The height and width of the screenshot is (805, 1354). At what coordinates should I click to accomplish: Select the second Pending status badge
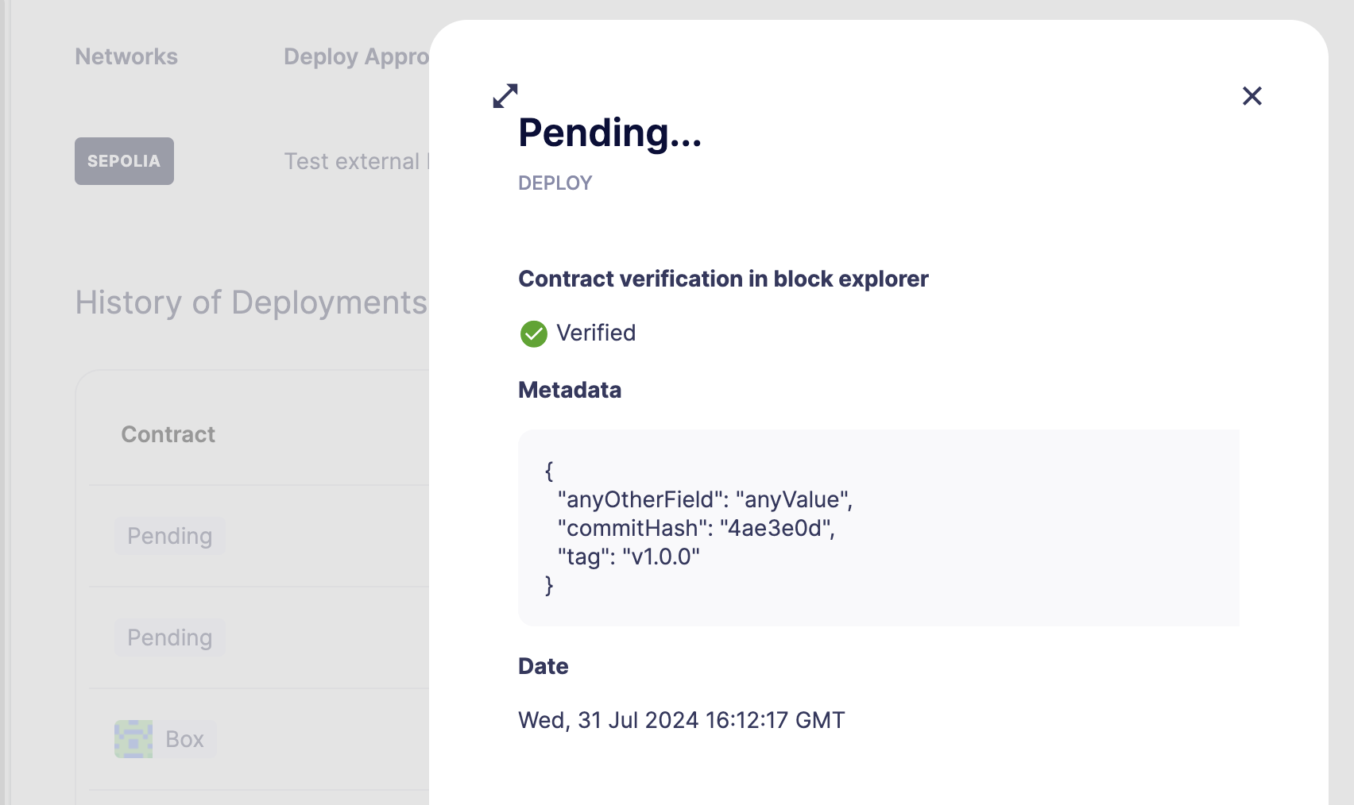coord(169,637)
